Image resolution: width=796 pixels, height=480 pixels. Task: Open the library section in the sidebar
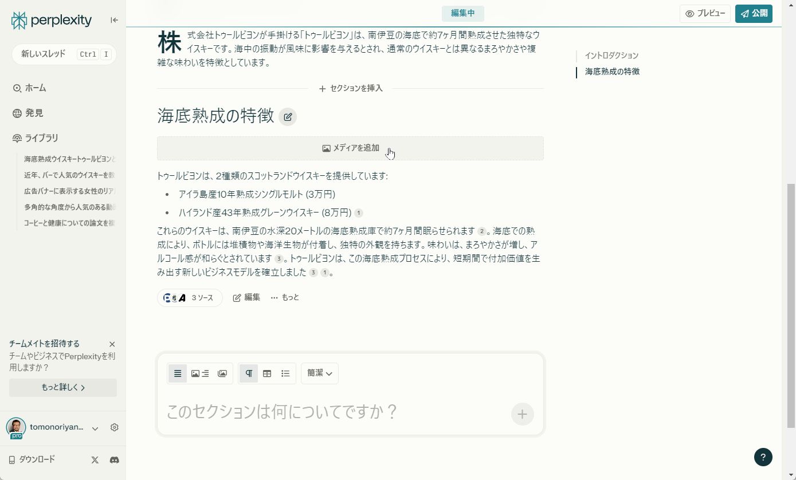pyautogui.click(x=41, y=138)
